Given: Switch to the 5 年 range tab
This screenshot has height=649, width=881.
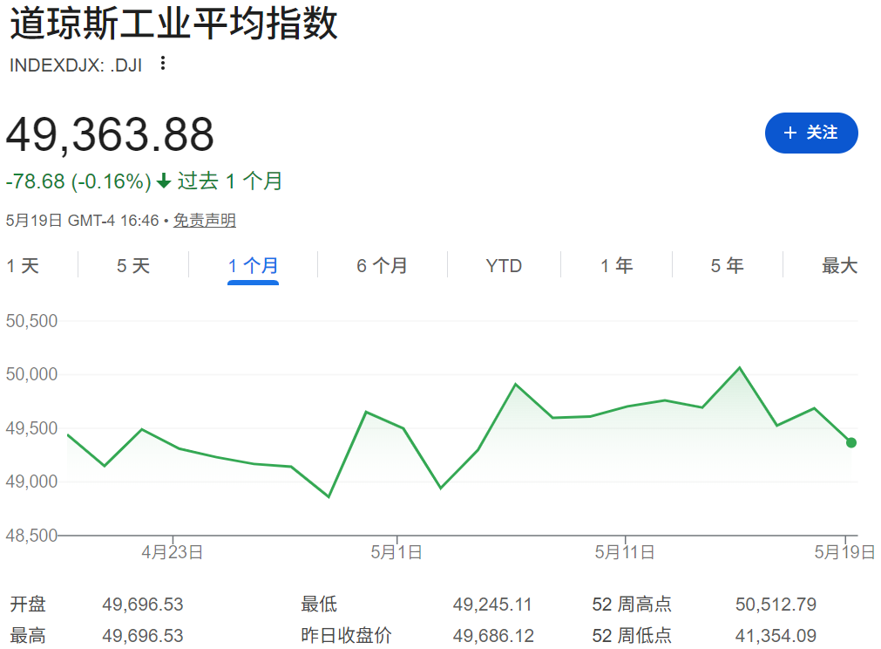Looking at the screenshot, I should tap(727, 265).
